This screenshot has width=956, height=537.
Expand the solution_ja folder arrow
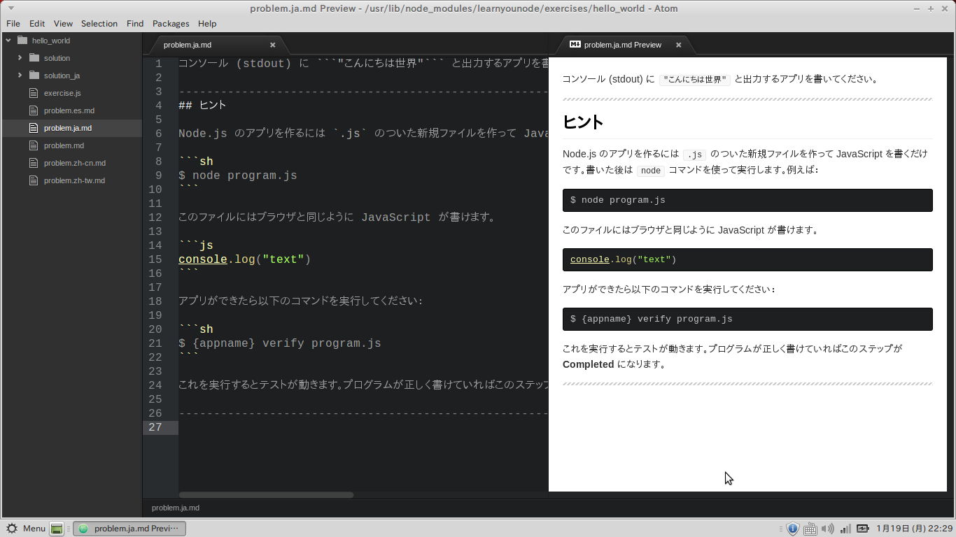20,76
